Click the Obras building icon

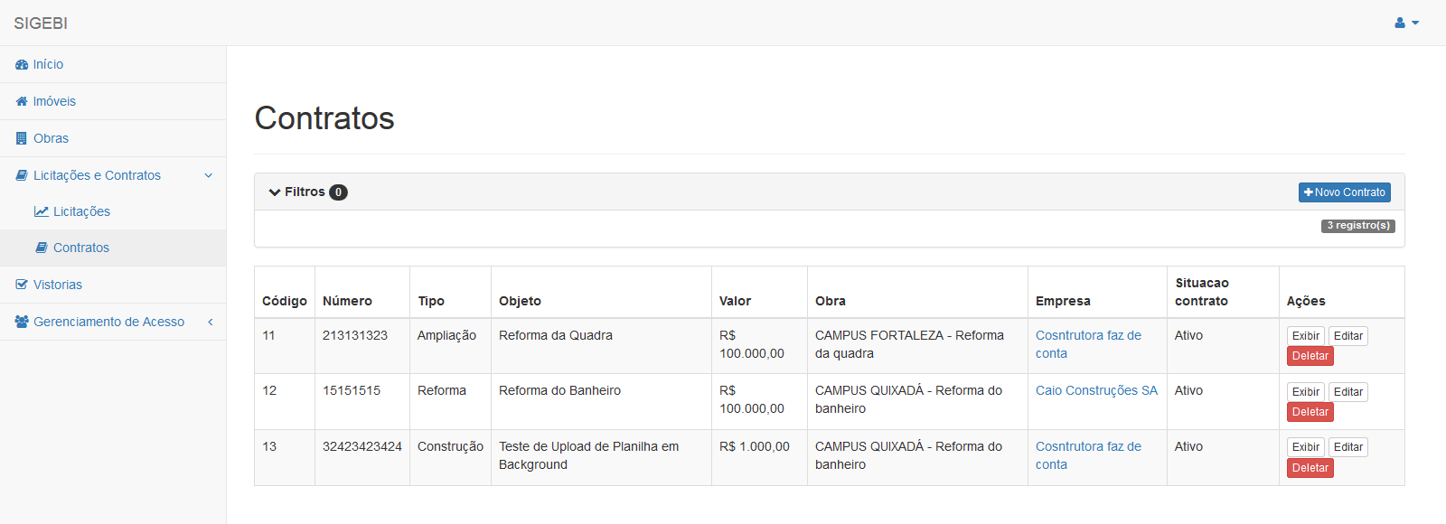click(x=22, y=138)
